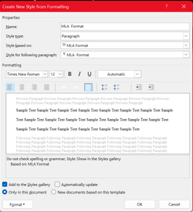Open Style based on dropdown
The image size is (193, 212).
(x=186, y=45)
